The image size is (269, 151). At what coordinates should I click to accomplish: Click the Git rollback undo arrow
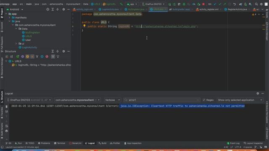pyautogui.click(x=235, y=4)
